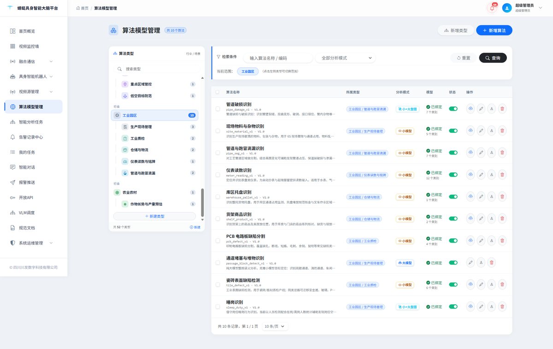This screenshot has height=349, width=553.
Task: Click the 超级管理员 user avatar icon
Action: [x=507, y=8]
